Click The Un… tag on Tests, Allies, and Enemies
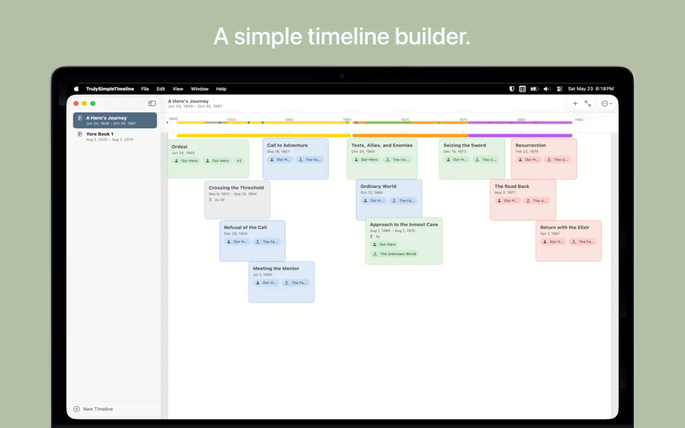 click(x=397, y=159)
